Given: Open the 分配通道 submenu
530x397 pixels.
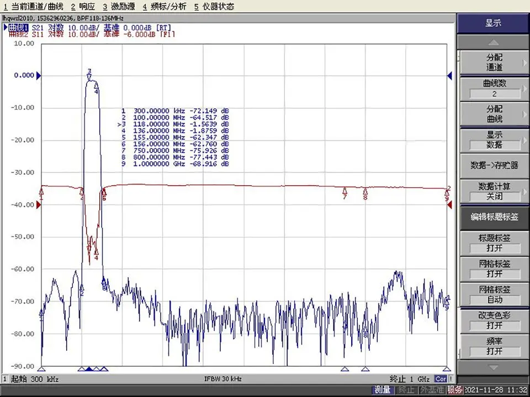Looking at the screenshot, I should (x=493, y=62).
